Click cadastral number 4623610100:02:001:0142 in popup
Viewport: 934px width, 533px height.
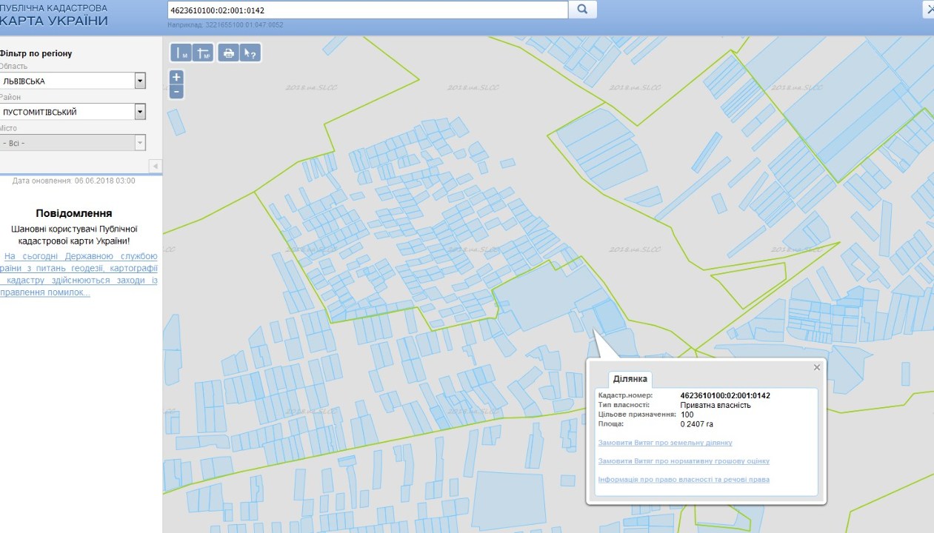point(725,395)
